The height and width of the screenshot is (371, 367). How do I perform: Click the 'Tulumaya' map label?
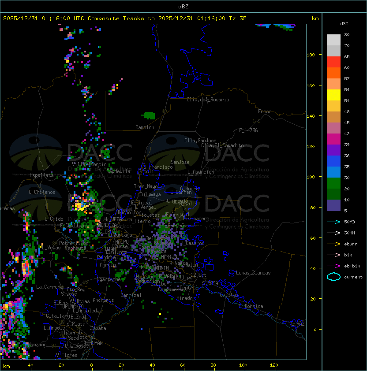(x=150, y=194)
